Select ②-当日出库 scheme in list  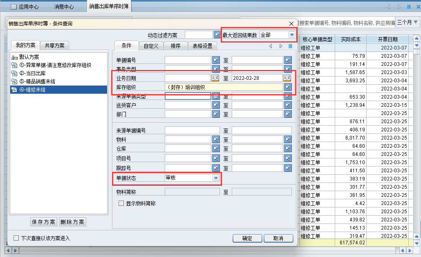(x=34, y=73)
